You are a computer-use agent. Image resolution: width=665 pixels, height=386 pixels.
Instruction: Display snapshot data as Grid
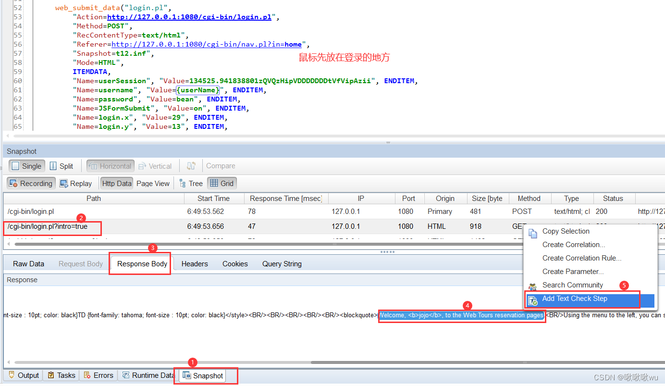(x=222, y=183)
